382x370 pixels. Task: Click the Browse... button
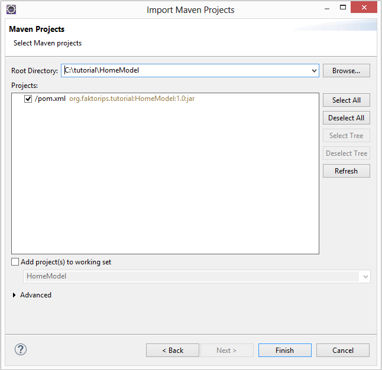pos(346,71)
